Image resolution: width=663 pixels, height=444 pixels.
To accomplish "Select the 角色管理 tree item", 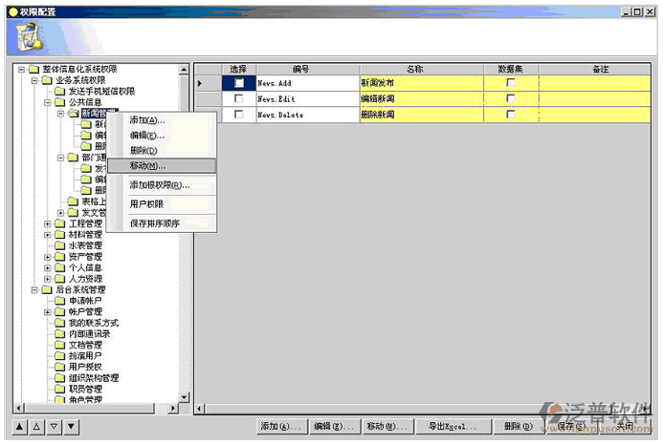I will coord(85,399).
